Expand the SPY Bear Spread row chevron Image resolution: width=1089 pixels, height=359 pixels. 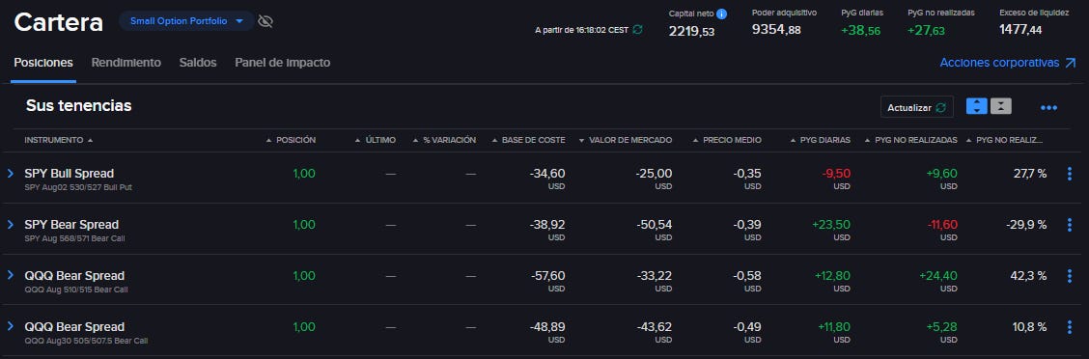[x=10, y=224]
